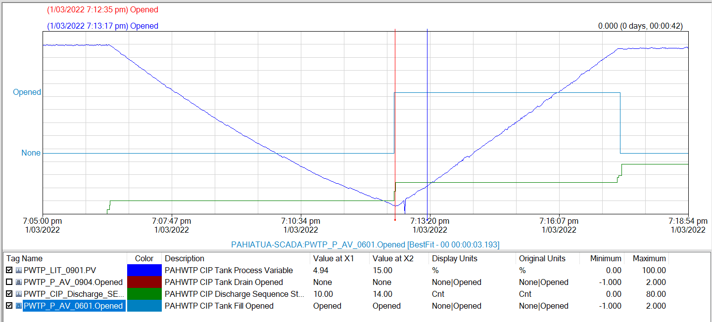Screen dimensions: 712x322
Task: Pick the green swatch for Discharge Sequence
Action: [x=144, y=294]
